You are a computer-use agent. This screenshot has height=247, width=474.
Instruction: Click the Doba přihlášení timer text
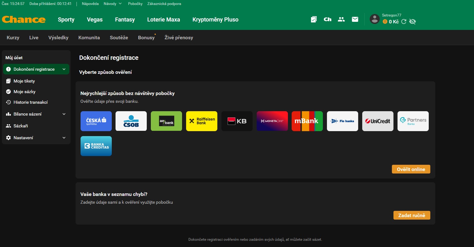click(51, 4)
